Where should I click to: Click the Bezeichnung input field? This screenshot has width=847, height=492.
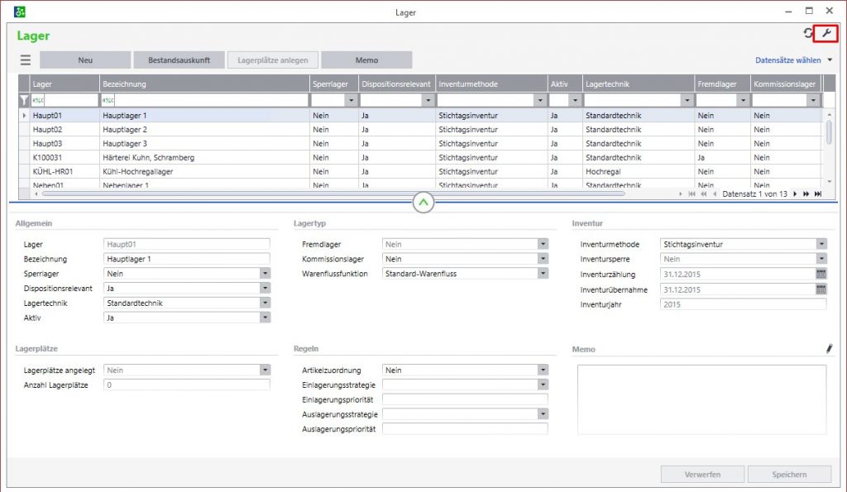[x=187, y=259]
